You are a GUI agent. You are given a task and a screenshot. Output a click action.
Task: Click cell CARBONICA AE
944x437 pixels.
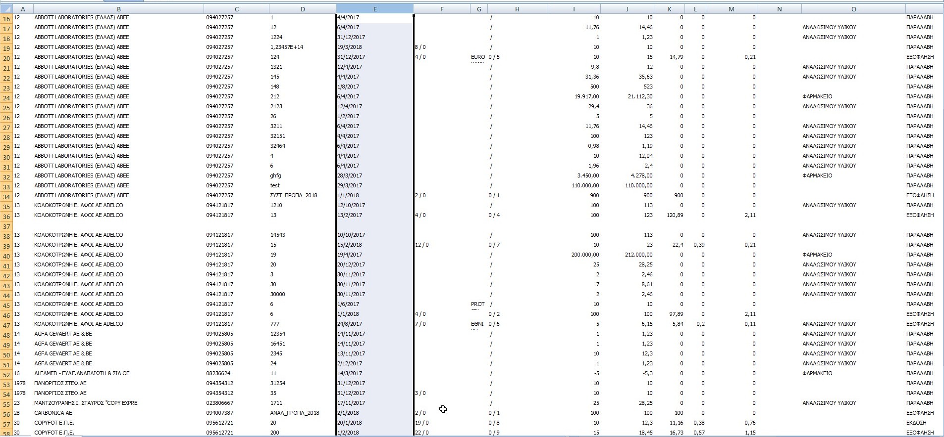pyautogui.click(x=118, y=413)
